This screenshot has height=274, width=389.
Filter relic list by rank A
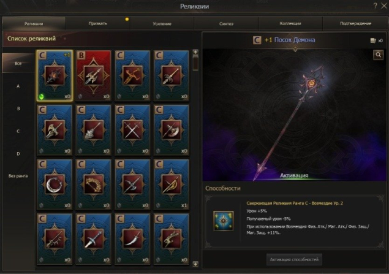[18, 86]
